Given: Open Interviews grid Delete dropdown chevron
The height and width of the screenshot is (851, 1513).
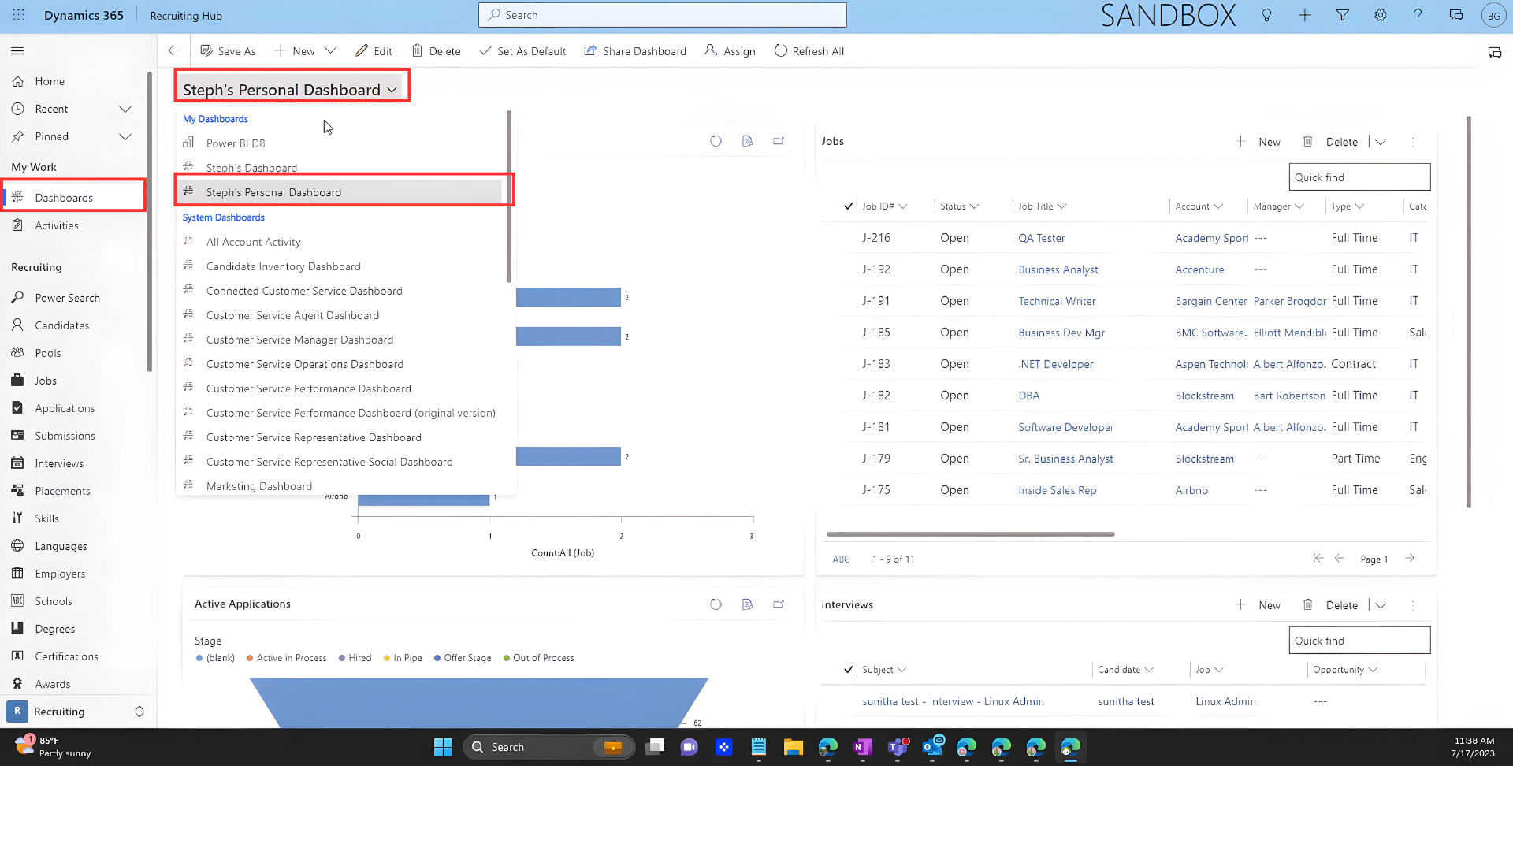Looking at the screenshot, I should tap(1381, 605).
